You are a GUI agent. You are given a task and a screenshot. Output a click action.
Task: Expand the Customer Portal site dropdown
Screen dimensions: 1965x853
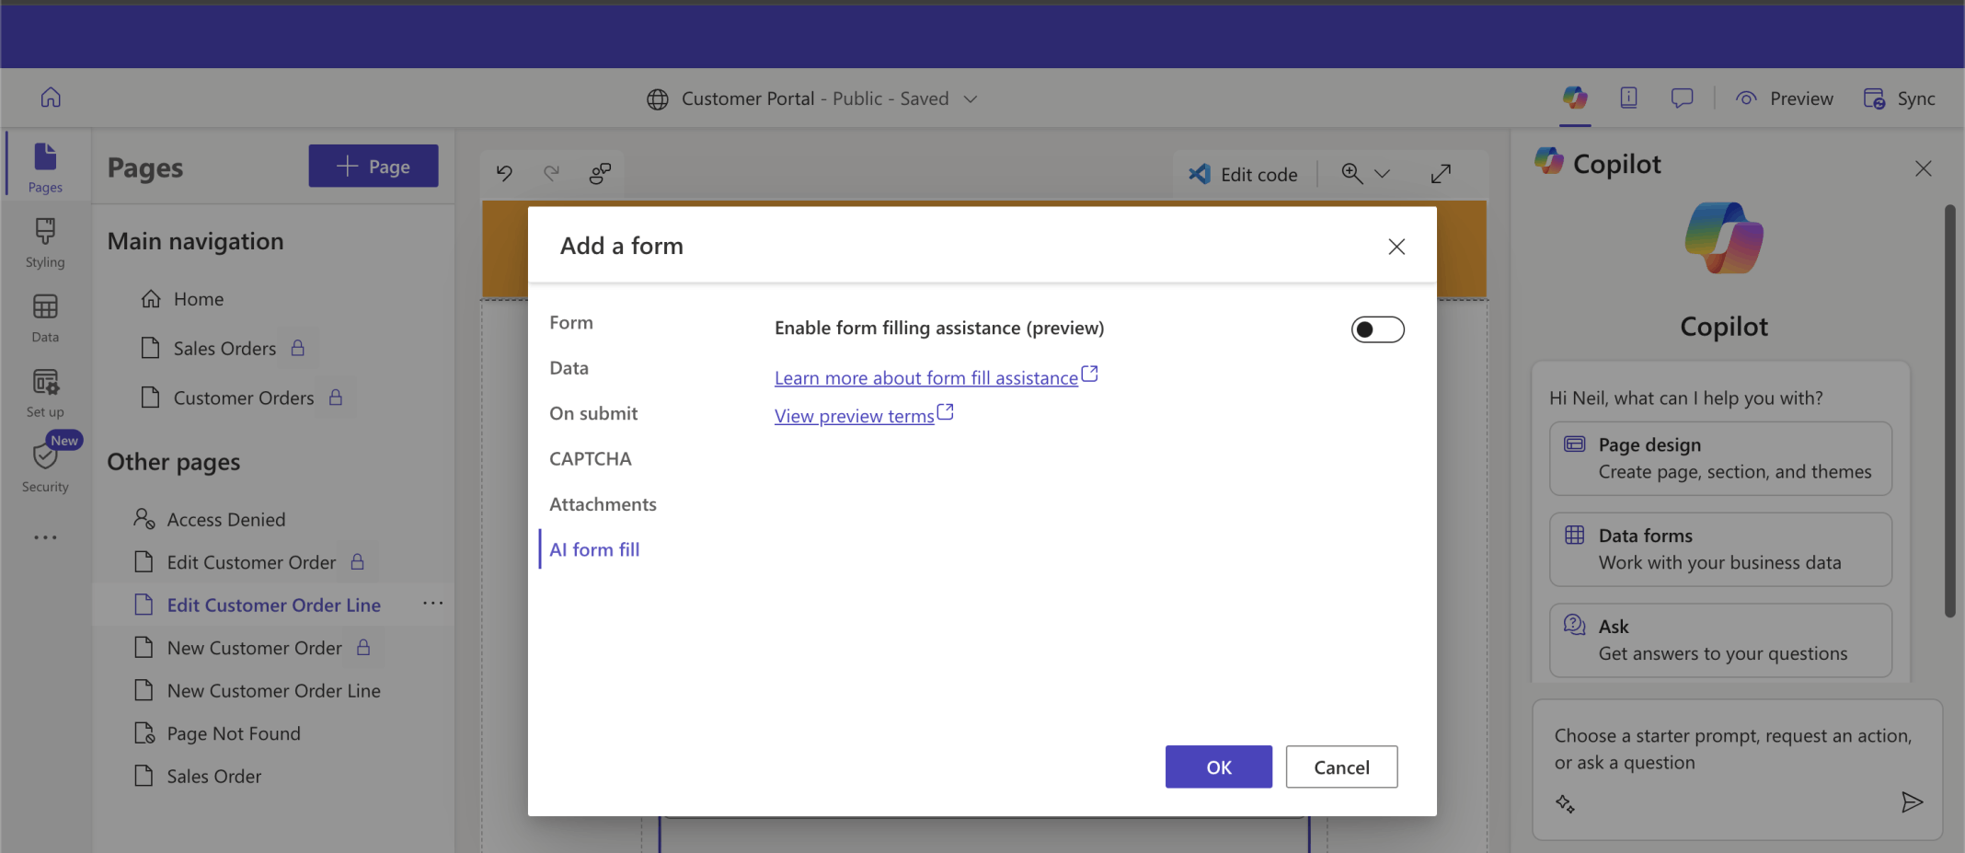pos(971,98)
